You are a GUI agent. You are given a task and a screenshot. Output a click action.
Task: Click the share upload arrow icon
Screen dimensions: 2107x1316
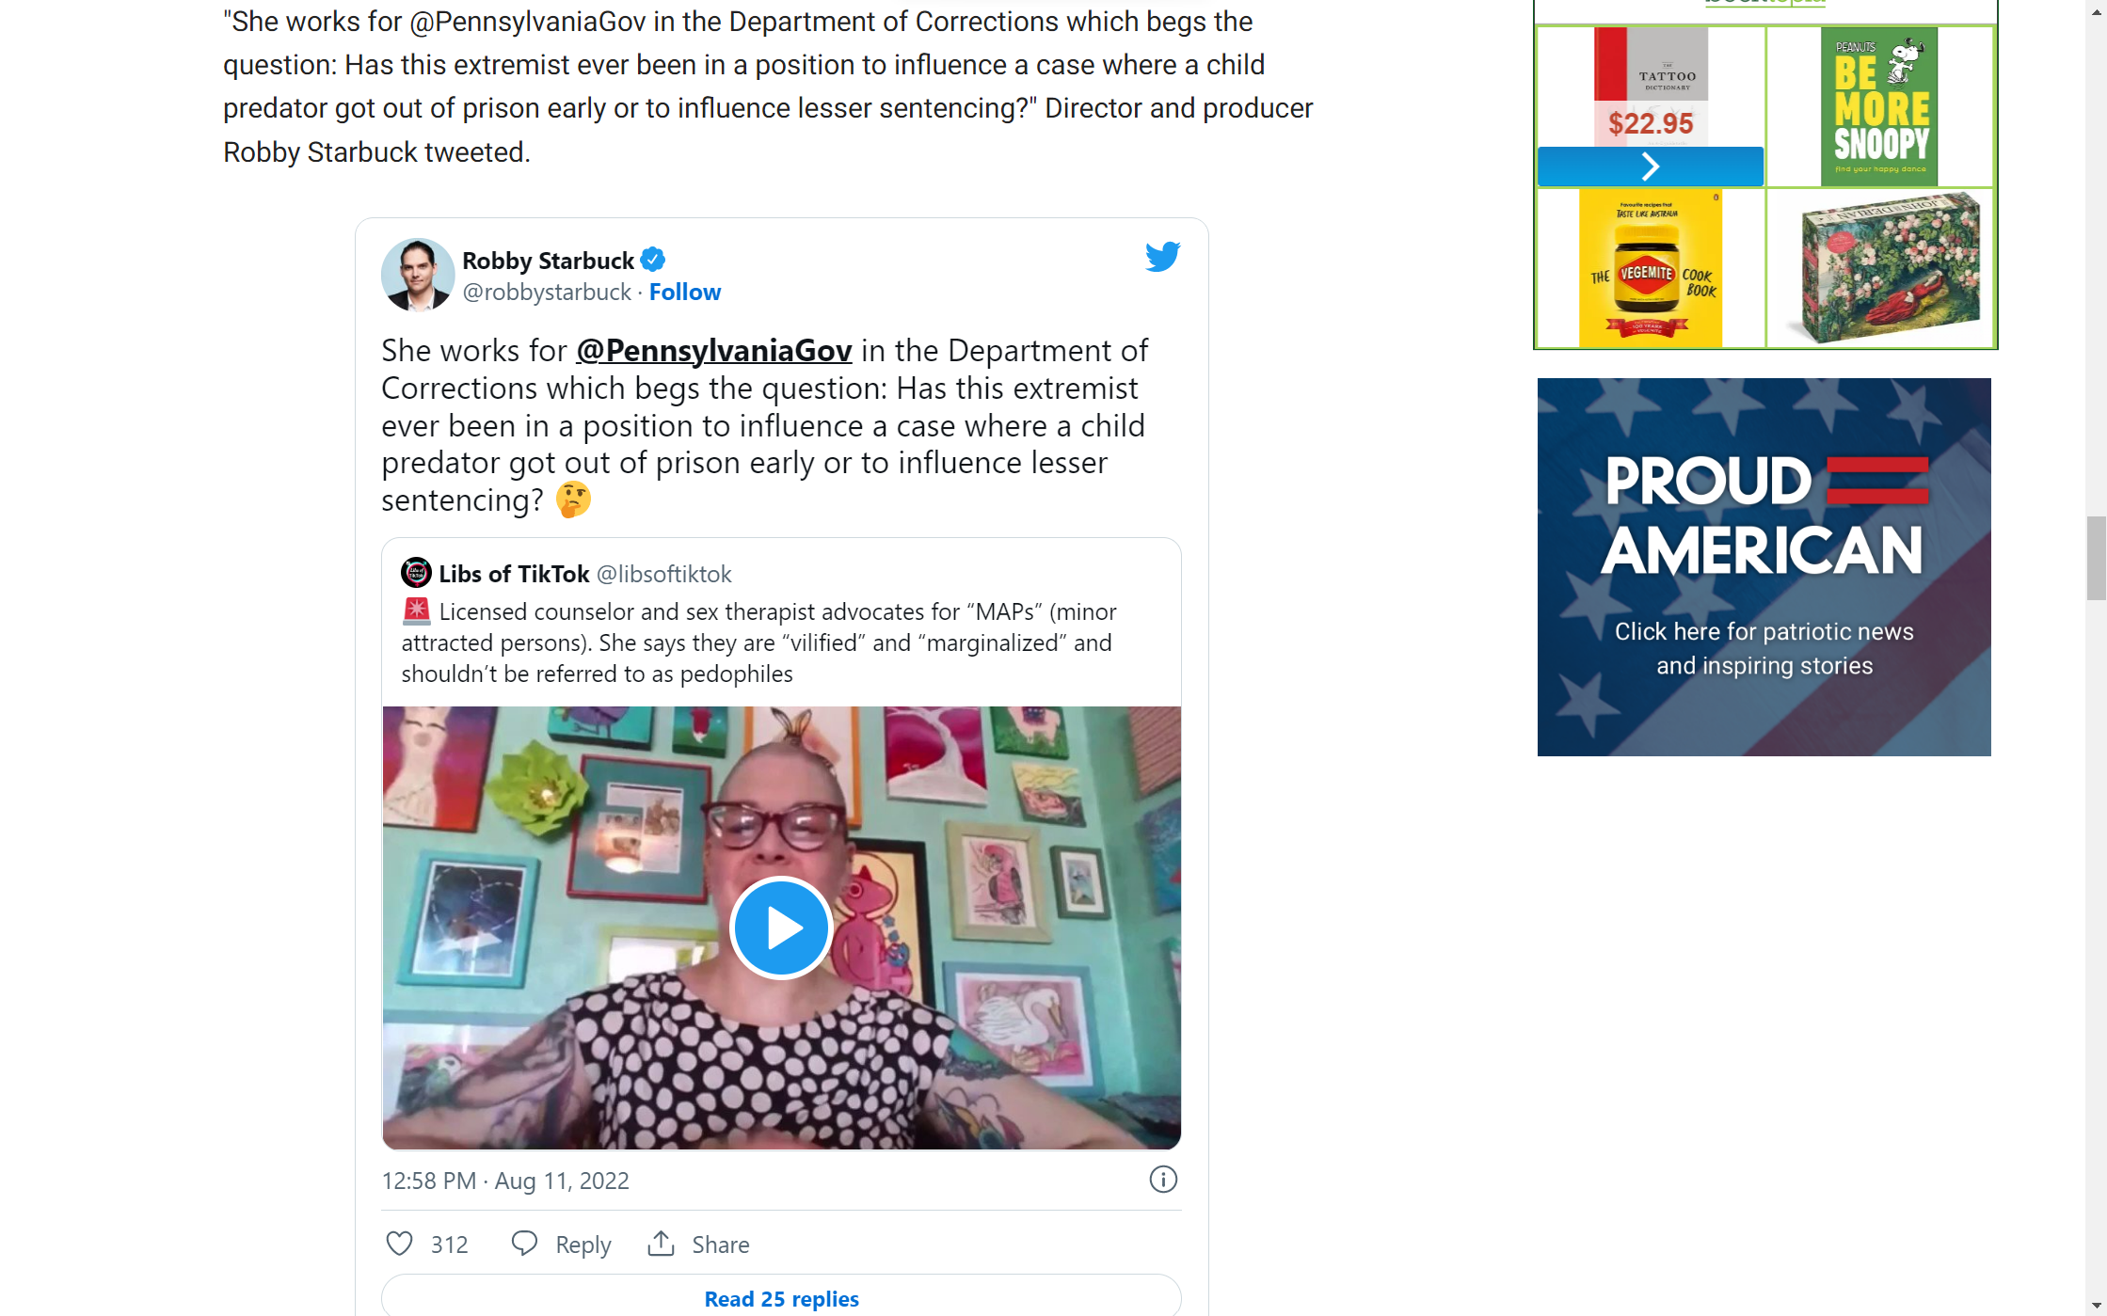coord(662,1244)
